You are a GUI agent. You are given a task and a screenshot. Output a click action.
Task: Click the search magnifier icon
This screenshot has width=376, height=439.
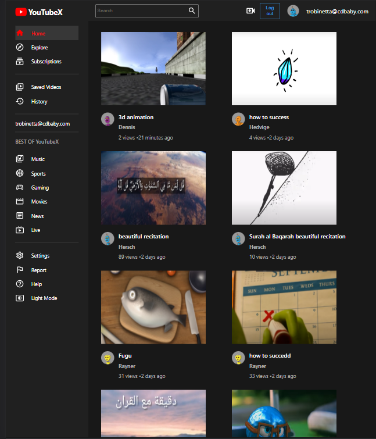tap(192, 10)
